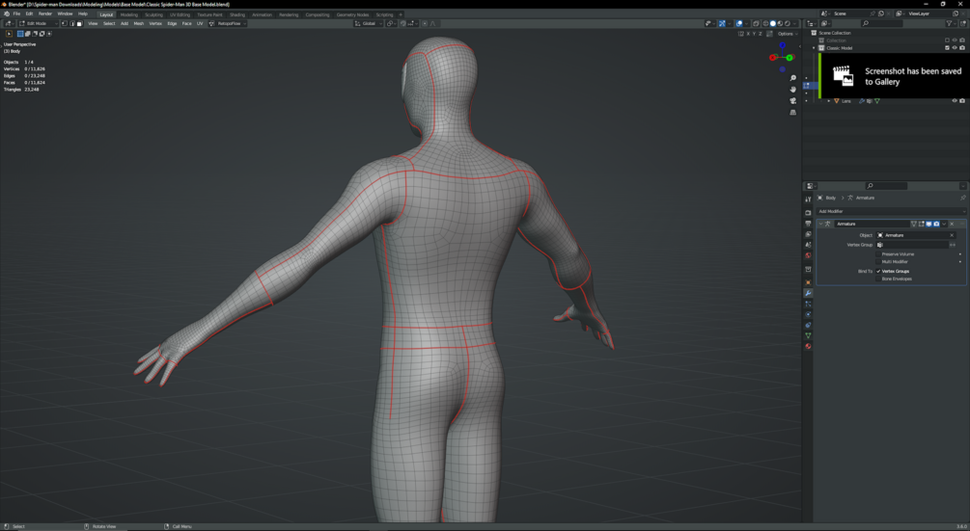Viewport: 970px width, 531px height.
Task: Enable Bone Envelopes checkbox
Action: (x=878, y=279)
